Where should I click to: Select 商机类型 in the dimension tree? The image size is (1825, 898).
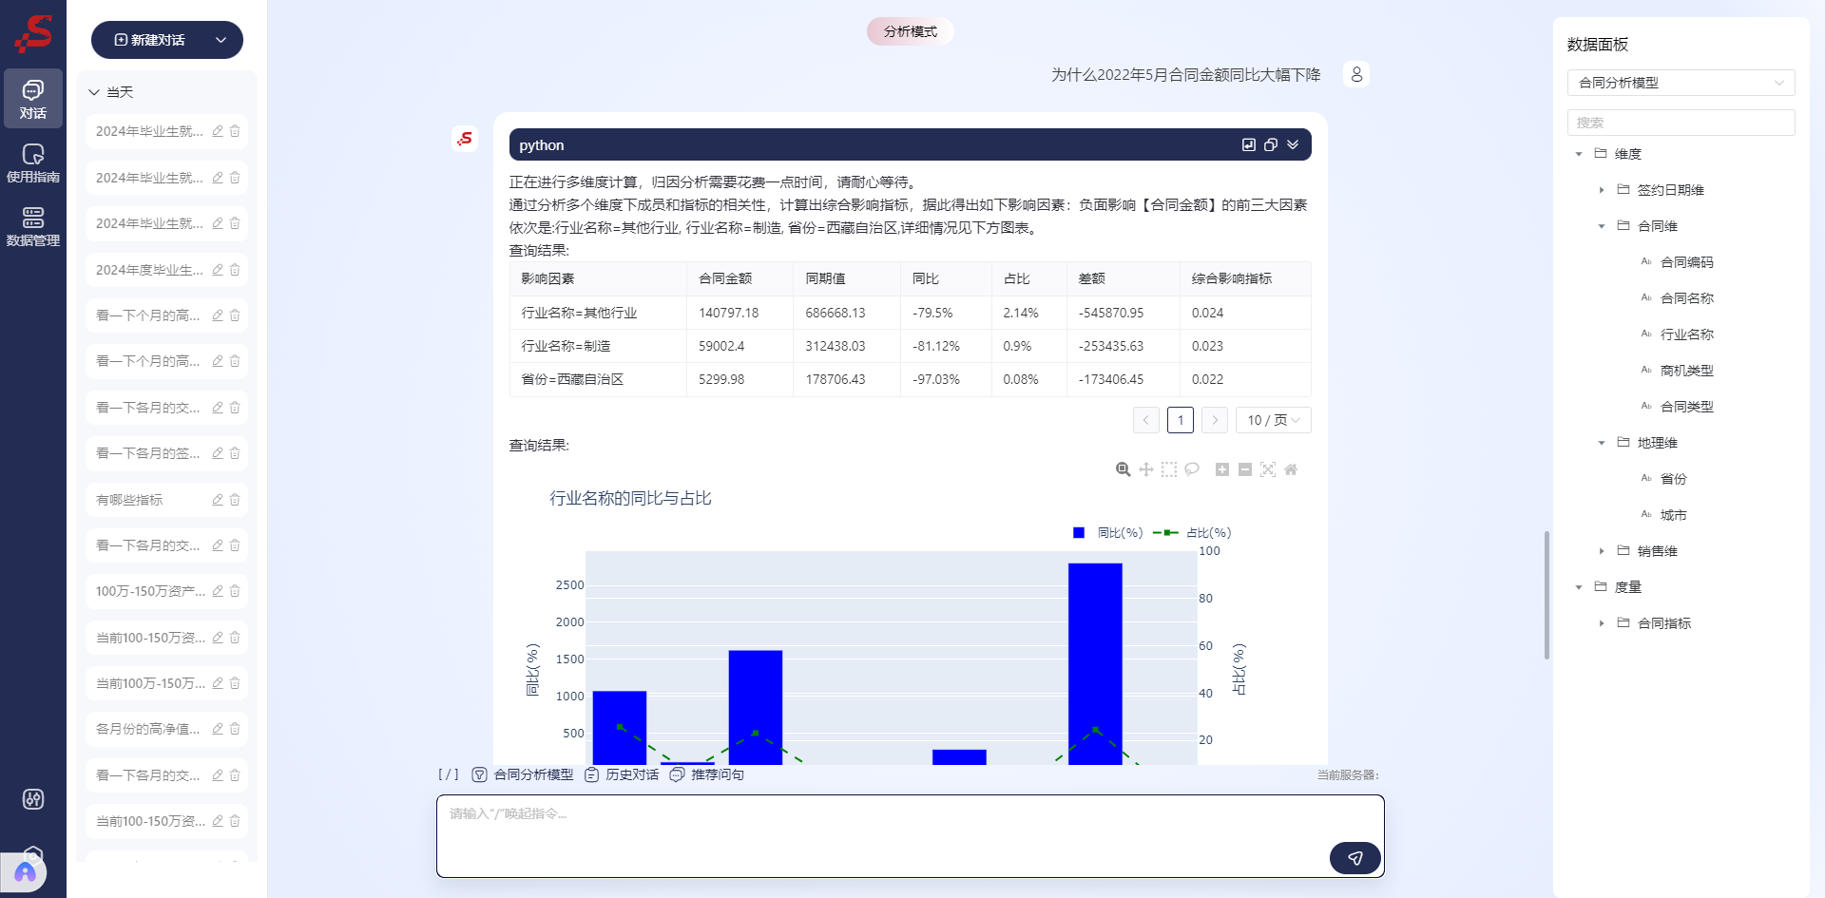[1686, 371]
